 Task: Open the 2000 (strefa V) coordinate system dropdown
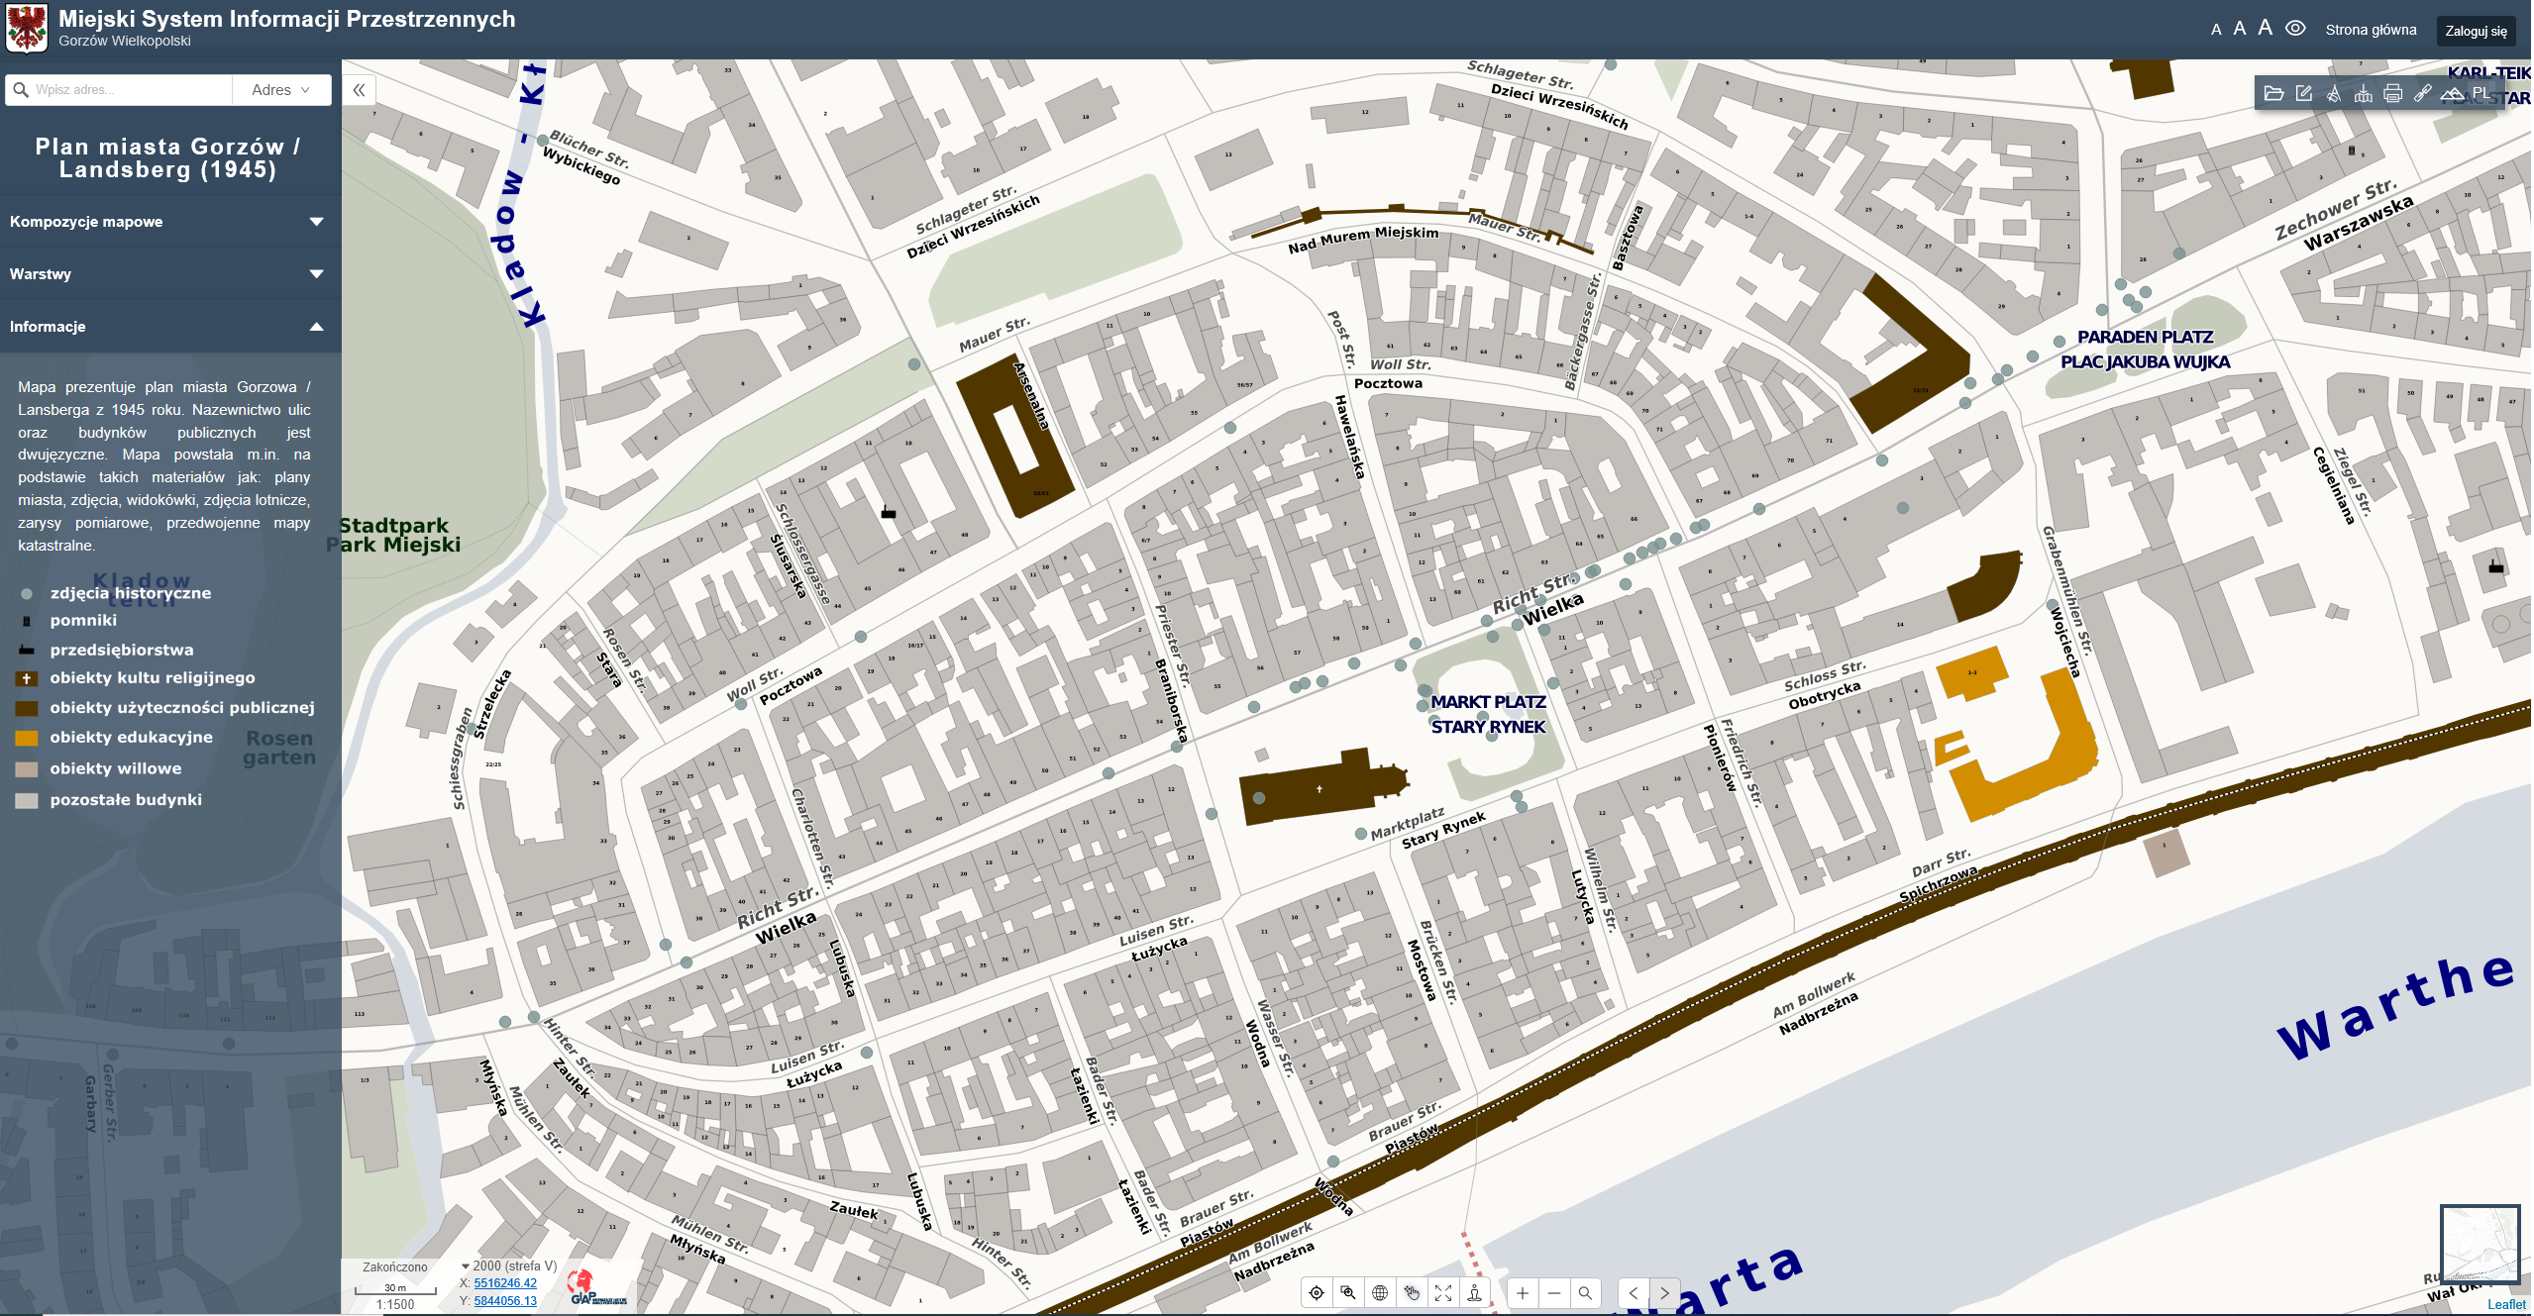pyautogui.click(x=509, y=1265)
